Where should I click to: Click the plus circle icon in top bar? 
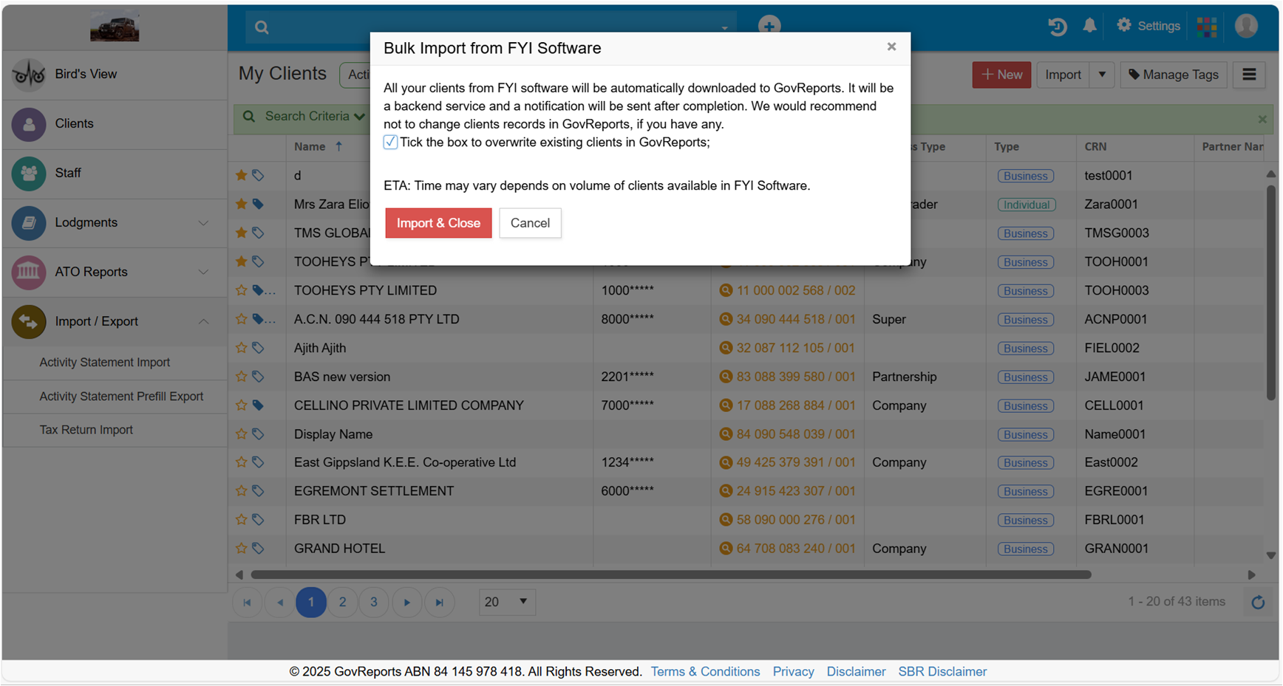click(x=769, y=26)
